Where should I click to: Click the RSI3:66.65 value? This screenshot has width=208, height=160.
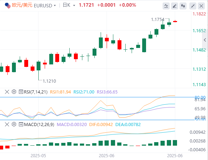tap(107, 92)
